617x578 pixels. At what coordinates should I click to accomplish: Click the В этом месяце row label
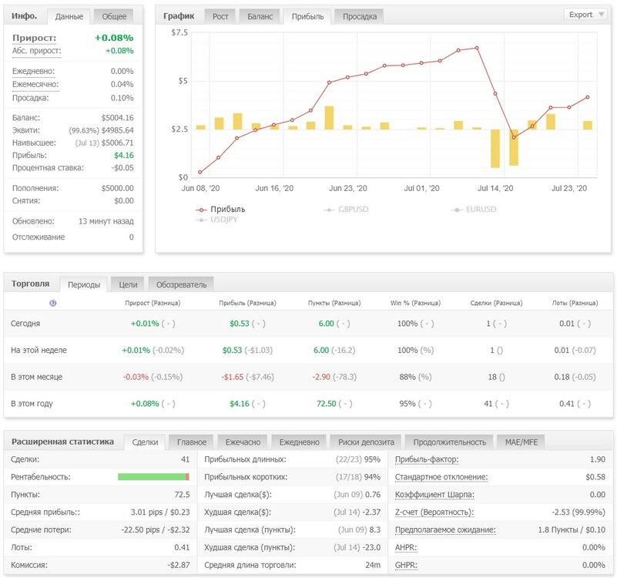37,377
